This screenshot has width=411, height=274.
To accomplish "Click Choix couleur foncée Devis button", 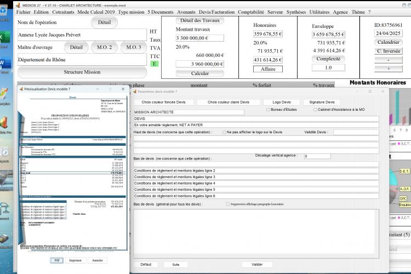I will (x=163, y=102).
